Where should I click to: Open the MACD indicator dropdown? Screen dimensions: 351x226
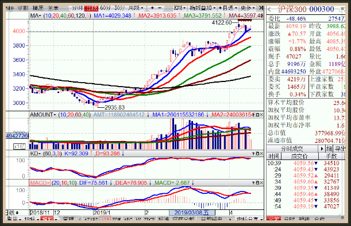pos(40,183)
